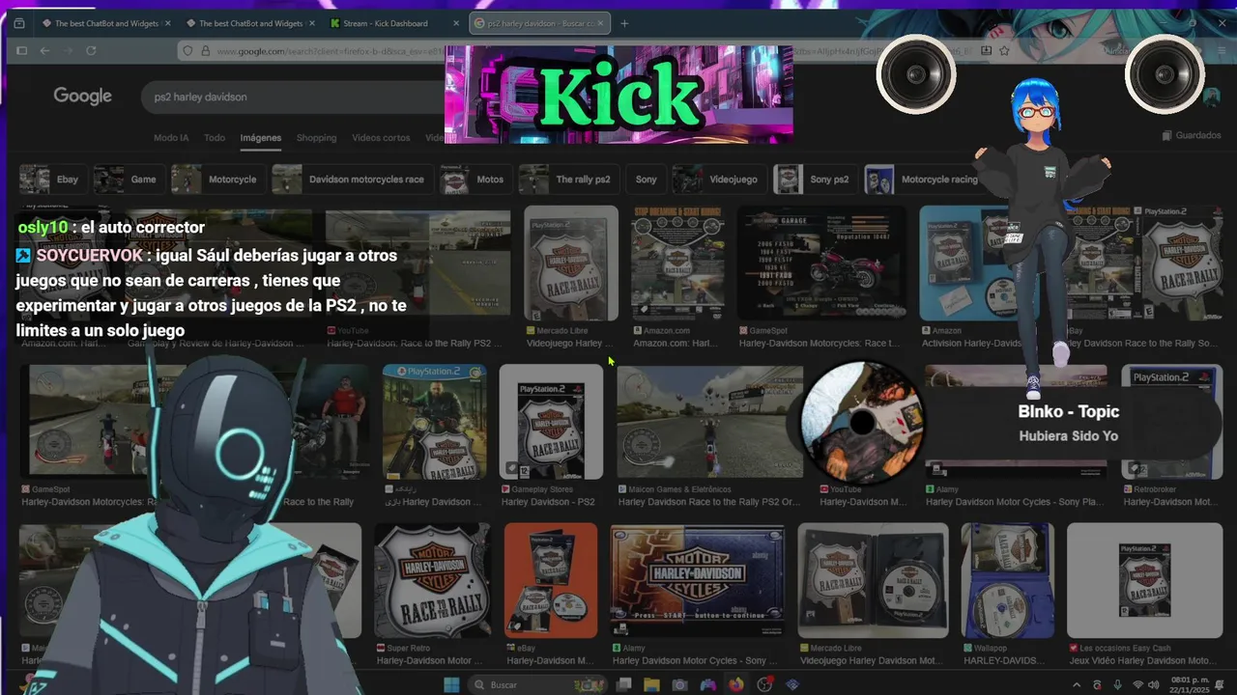Open the camera app on taskbar
The width and height of the screenshot is (1237, 695).
coord(679,684)
